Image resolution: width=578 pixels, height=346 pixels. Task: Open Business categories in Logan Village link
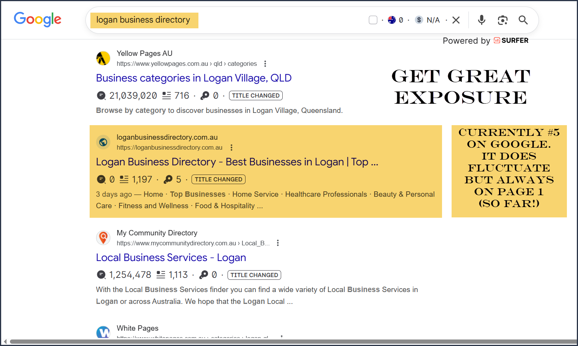pyautogui.click(x=193, y=78)
